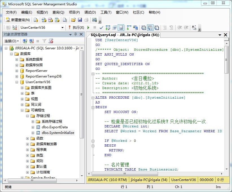Click the Uncomment Selected Lines icon
This screenshot has height=192, width=232.
tap(171, 28)
